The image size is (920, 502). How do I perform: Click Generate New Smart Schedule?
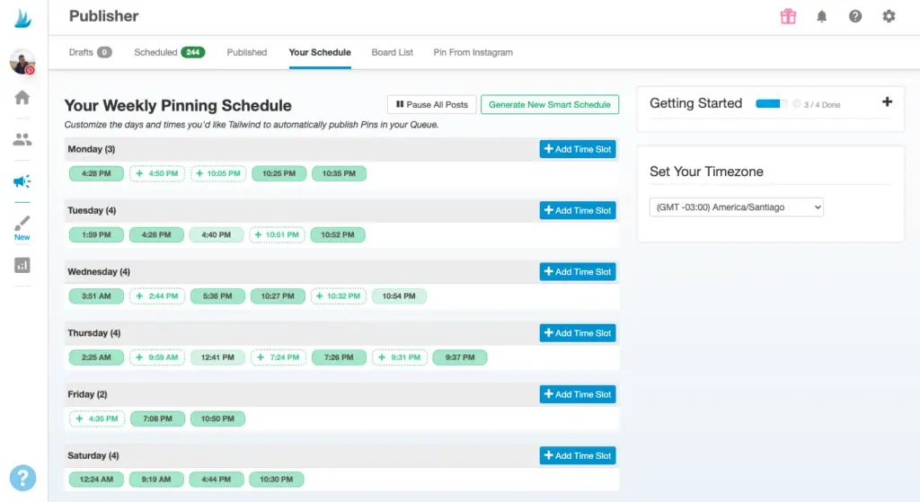click(x=549, y=104)
